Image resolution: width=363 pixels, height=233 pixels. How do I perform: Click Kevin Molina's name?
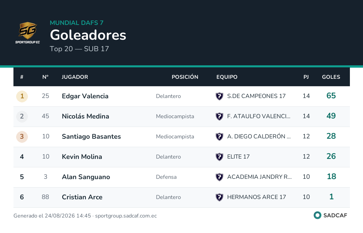[x=82, y=157]
